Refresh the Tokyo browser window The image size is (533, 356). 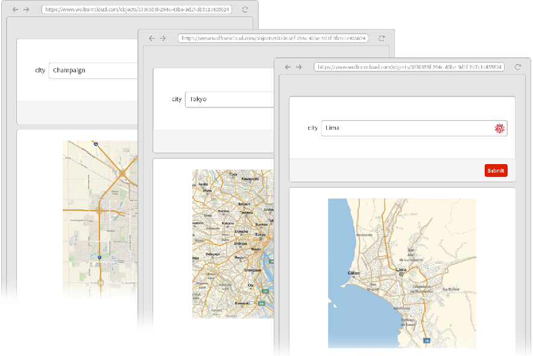tap(381, 38)
